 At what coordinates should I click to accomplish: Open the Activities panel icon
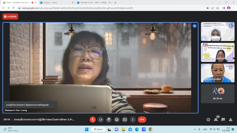click(230, 120)
